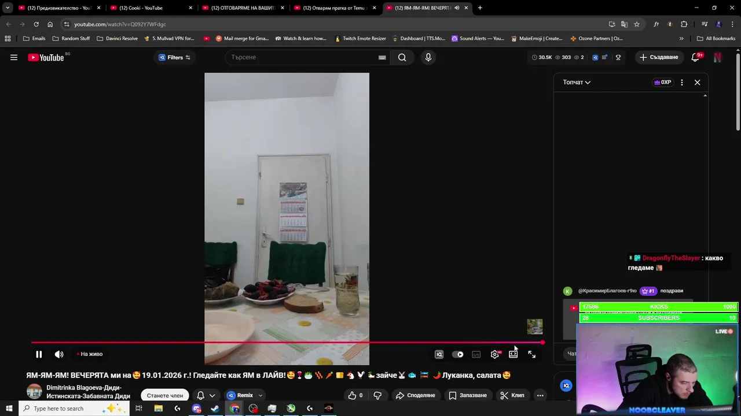
Task: Open the on-screen keyboard icon in search box
Action: click(382, 57)
